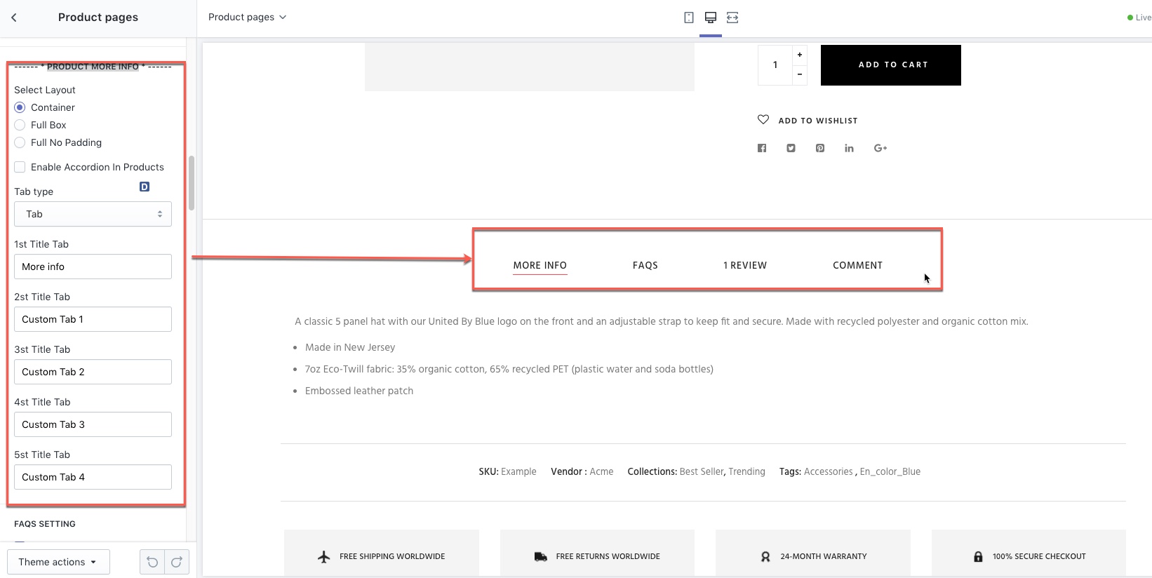Click the Custom Tab 2 input field

coord(93,372)
